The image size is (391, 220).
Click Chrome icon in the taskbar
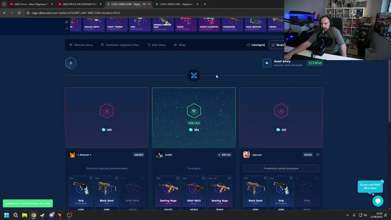click(x=34, y=215)
